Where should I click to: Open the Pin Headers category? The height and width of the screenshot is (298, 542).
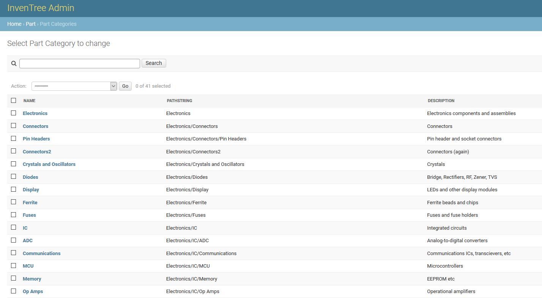(36, 139)
